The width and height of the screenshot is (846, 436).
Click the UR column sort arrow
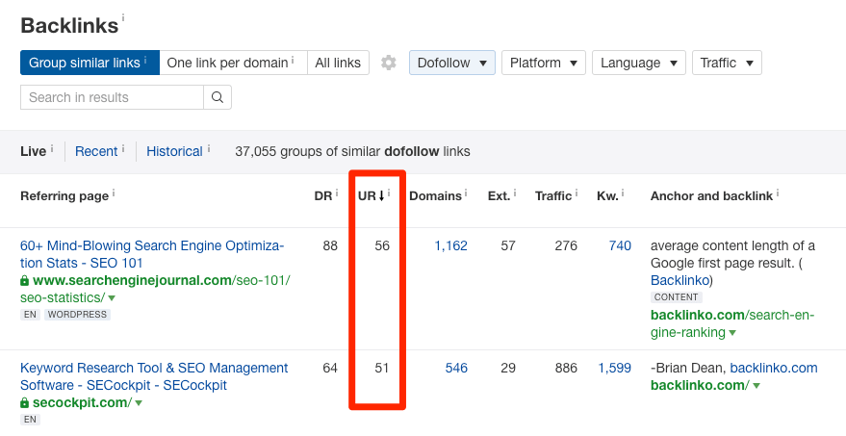click(381, 196)
